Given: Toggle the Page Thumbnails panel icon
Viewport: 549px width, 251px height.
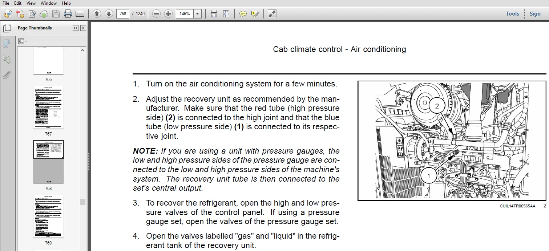Looking at the screenshot, I should (7, 28).
